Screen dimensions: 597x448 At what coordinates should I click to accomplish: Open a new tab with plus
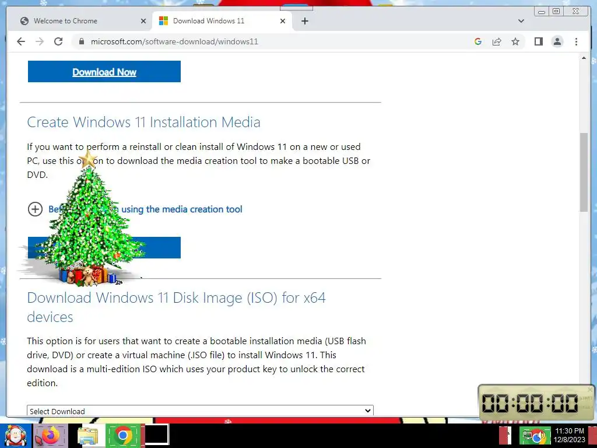point(304,21)
